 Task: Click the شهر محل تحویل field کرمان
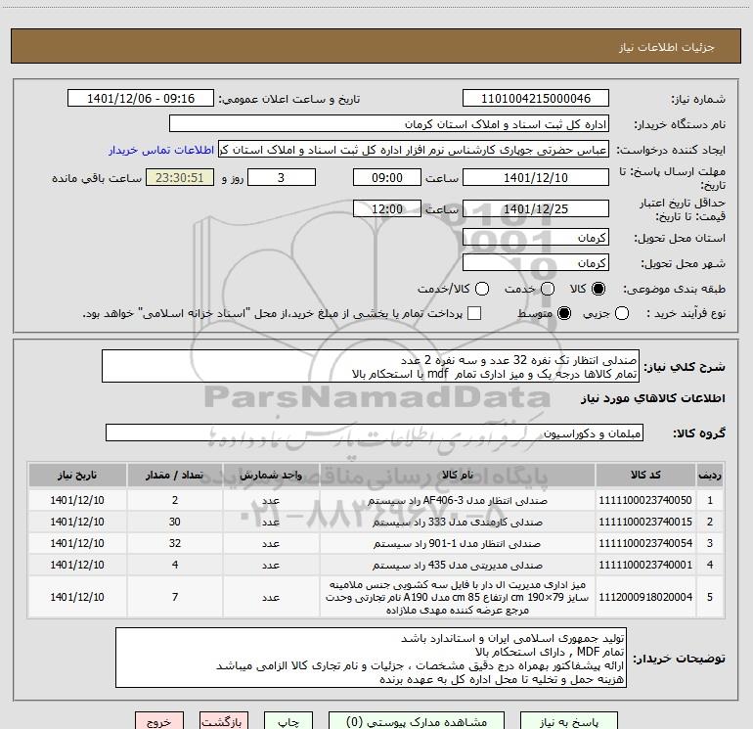coord(536,263)
